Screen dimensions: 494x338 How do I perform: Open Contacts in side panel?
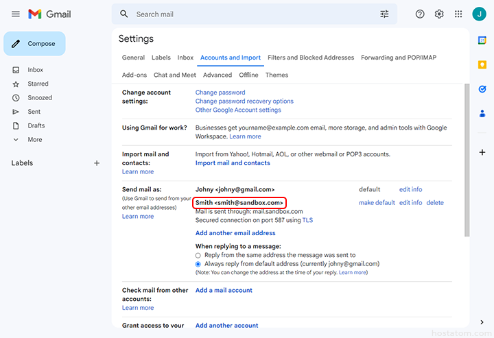coord(482,113)
